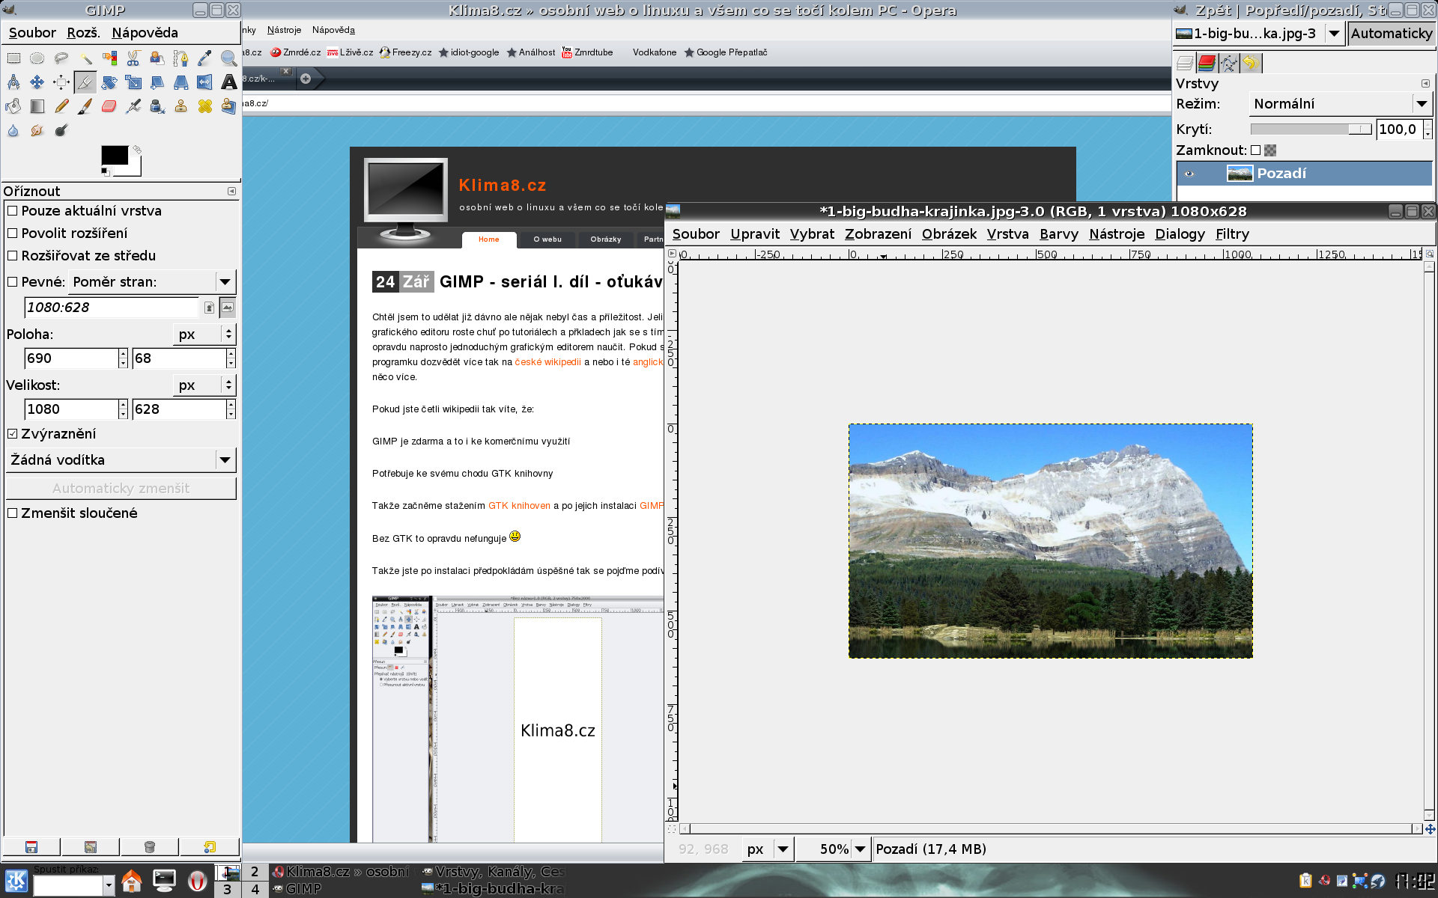Viewport: 1438px width, 898px height.
Task: Select the Text tool
Action: pos(229,82)
